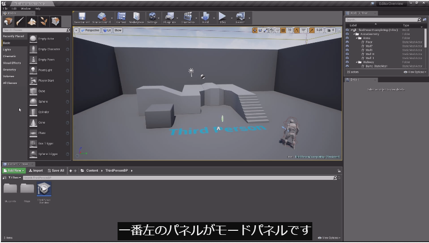Open the Lit view mode dropdown

click(107, 30)
